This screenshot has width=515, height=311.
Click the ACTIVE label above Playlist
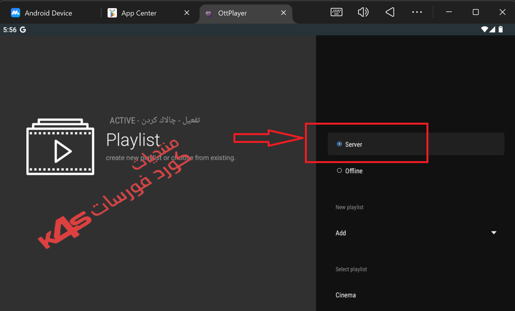point(122,120)
